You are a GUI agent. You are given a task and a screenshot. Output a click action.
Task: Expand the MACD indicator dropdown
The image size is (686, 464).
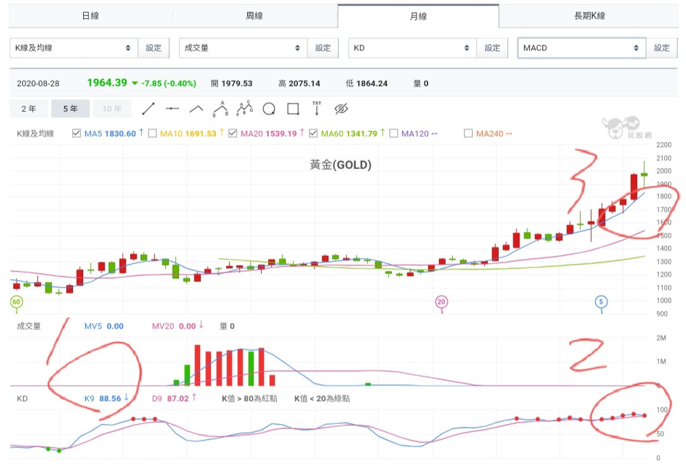[x=581, y=48]
